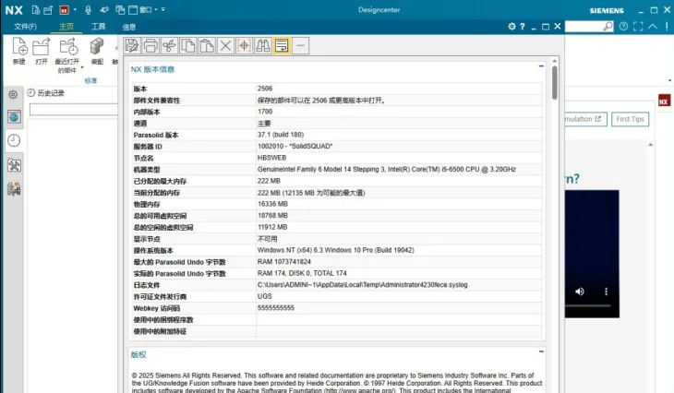This screenshot has height=393, width=674.
Task: Click the binoculars Find icon
Action: [262, 45]
